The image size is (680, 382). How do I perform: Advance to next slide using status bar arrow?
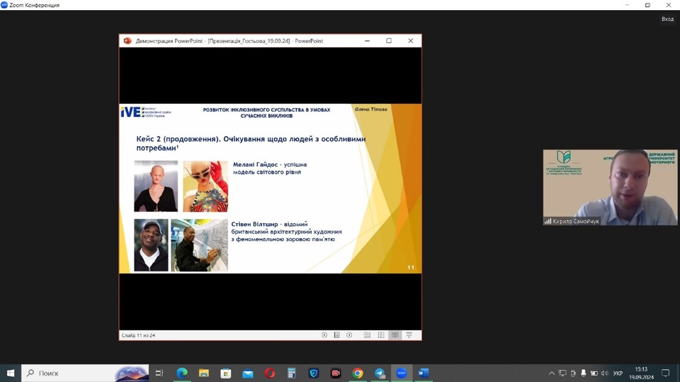[349, 335]
